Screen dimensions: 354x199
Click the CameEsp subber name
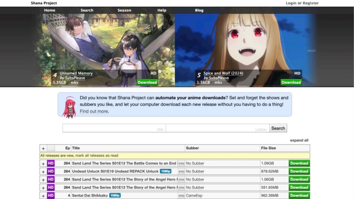point(194,195)
